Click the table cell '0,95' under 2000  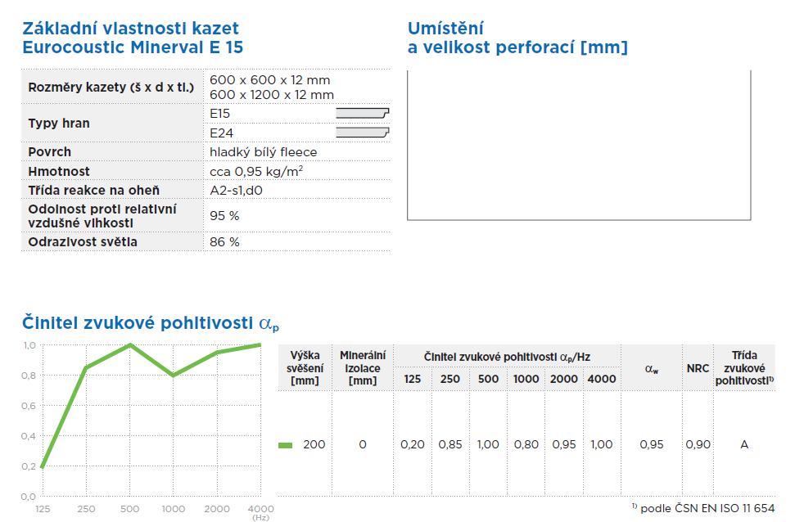tap(564, 444)
